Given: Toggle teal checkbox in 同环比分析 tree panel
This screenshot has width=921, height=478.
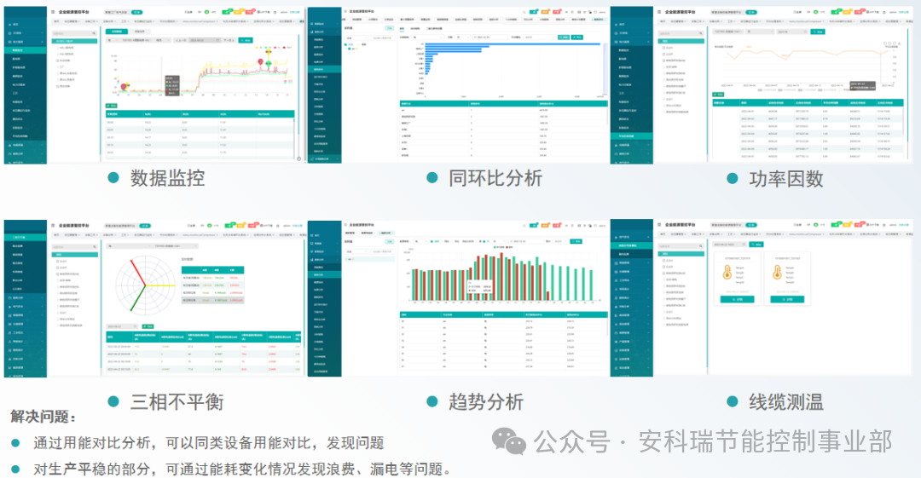Looking at the screenshot, I should pos(350,49).
